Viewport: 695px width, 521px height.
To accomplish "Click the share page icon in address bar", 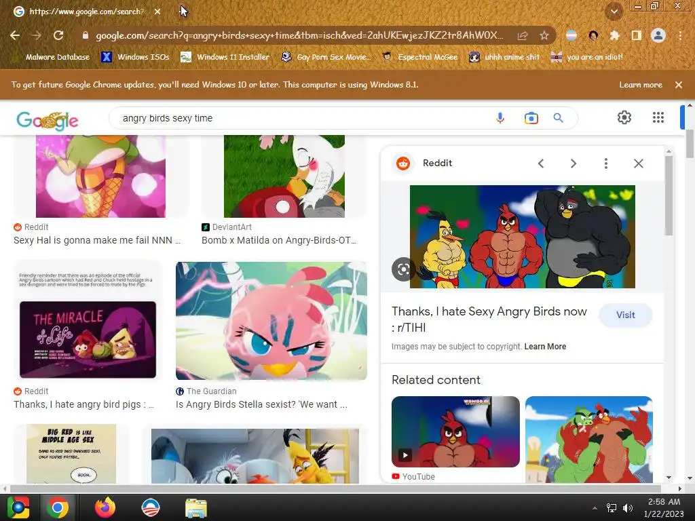I will point(523,35).
